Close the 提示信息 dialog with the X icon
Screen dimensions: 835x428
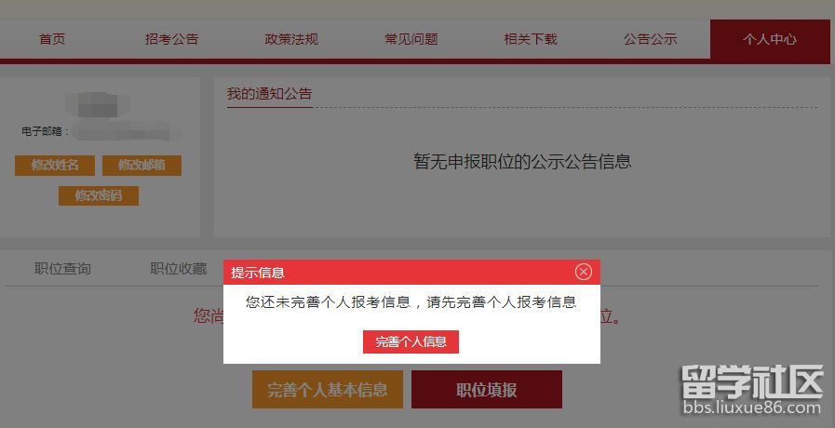tap(583, 272)
